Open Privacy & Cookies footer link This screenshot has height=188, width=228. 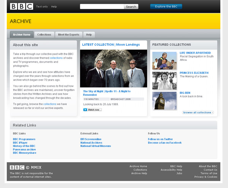(206, 177)
